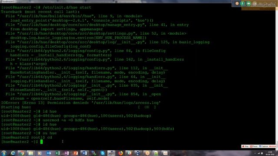Open File Explorer from the taskbar
278x156 pixels.
coord(31,153)
